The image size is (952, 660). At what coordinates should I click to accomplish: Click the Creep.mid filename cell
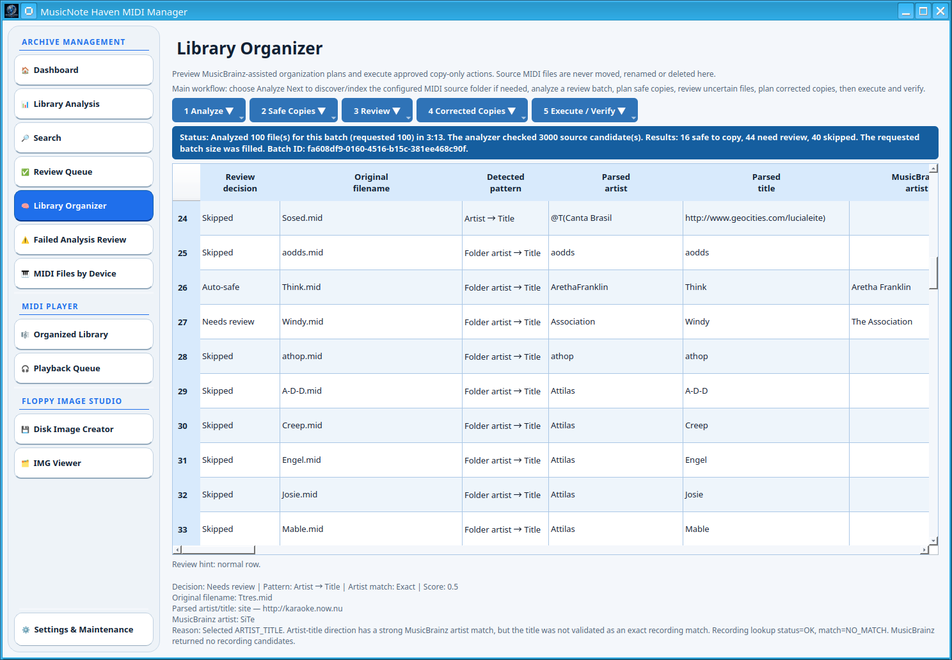(371, 426)
